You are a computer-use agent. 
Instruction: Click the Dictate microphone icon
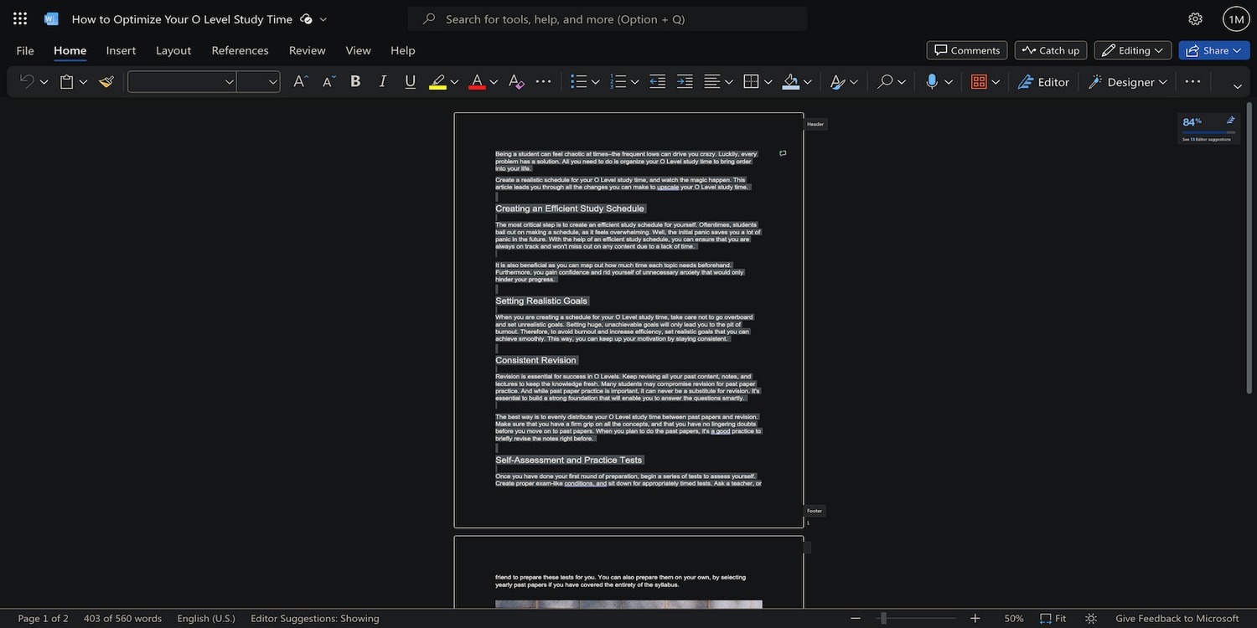click(932, 81)
